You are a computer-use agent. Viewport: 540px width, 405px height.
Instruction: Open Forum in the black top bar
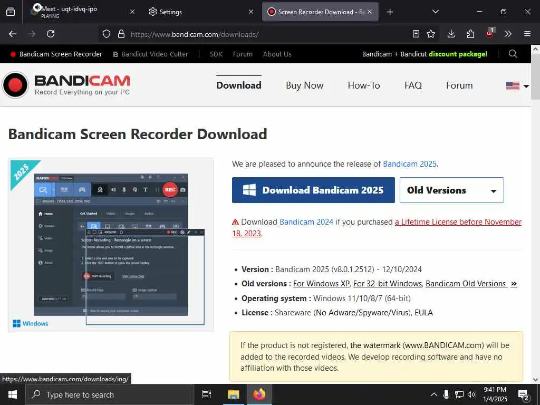[243, 54]
